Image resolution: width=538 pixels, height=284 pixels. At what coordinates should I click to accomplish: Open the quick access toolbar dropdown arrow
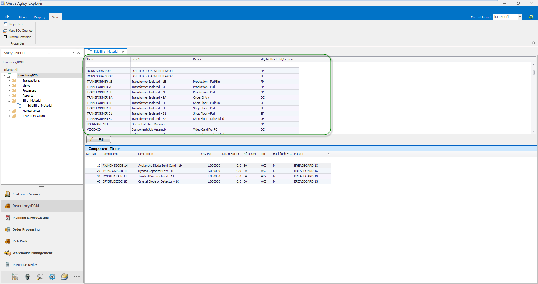(x=7, y=10)
